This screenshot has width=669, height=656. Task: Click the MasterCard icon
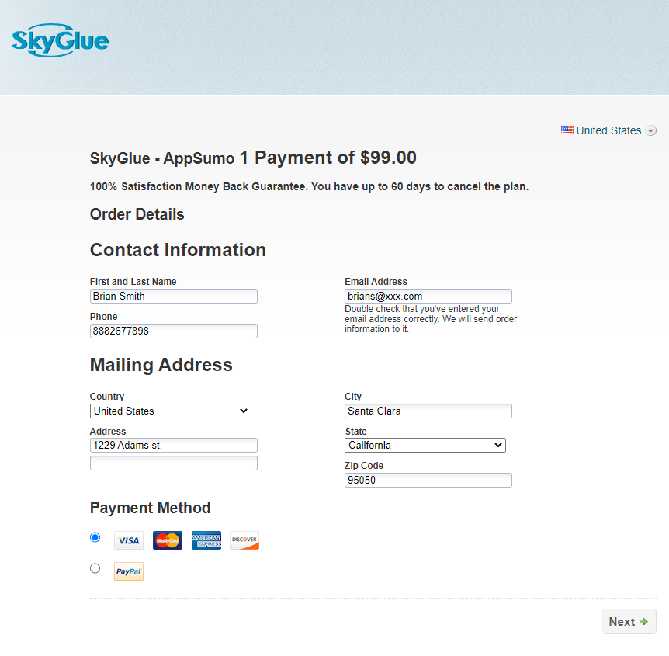point(168,540)
